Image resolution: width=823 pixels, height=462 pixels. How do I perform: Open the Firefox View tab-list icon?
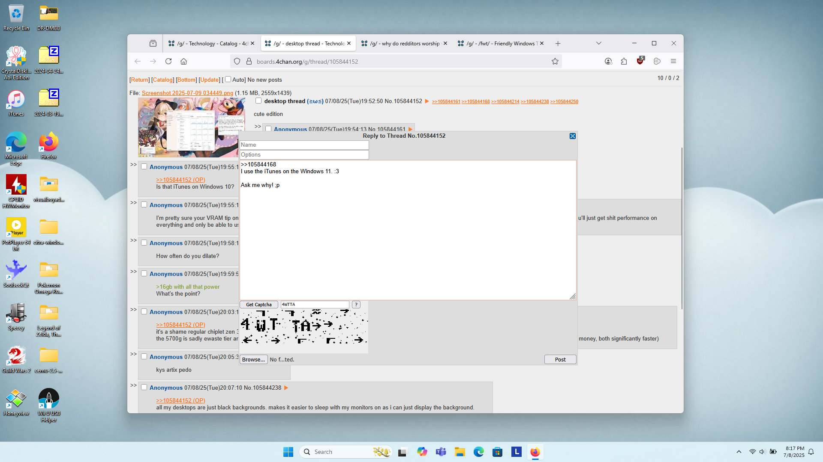153,43
